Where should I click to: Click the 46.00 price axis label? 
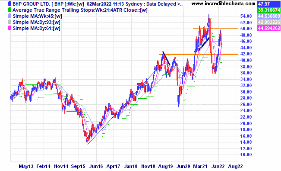coord(246,42)
